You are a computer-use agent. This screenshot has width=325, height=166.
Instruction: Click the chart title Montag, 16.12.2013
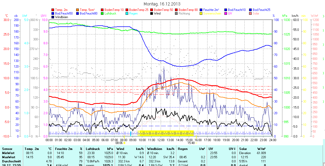(162, 4)
